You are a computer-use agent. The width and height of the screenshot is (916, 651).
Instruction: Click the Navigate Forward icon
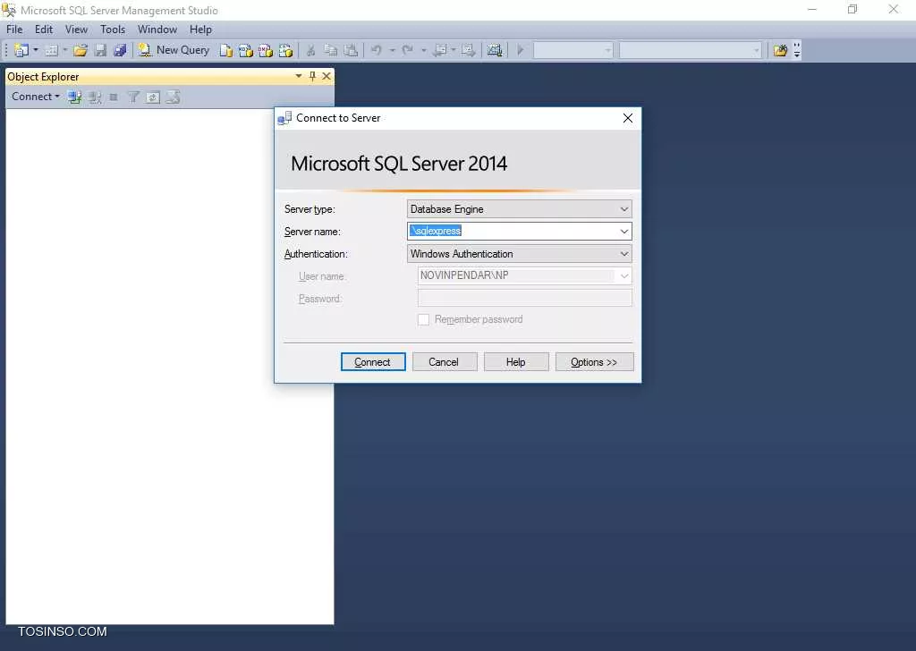coord(468,50)
